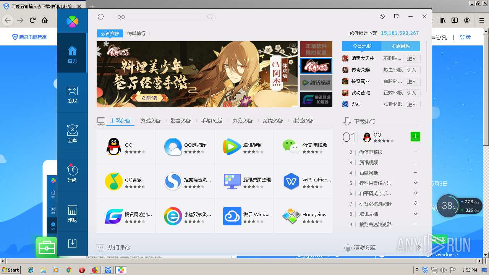Screen dimensions: 489x275
Task: Click 进入 button for 武动苍穹
Action: pos(411,93)
